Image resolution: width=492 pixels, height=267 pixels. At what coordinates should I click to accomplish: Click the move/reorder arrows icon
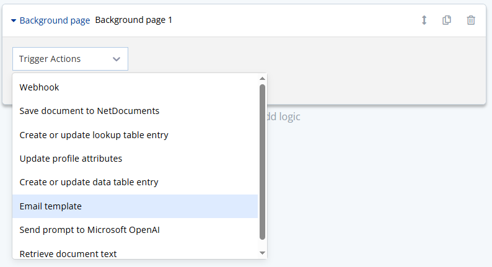(424, 20)
